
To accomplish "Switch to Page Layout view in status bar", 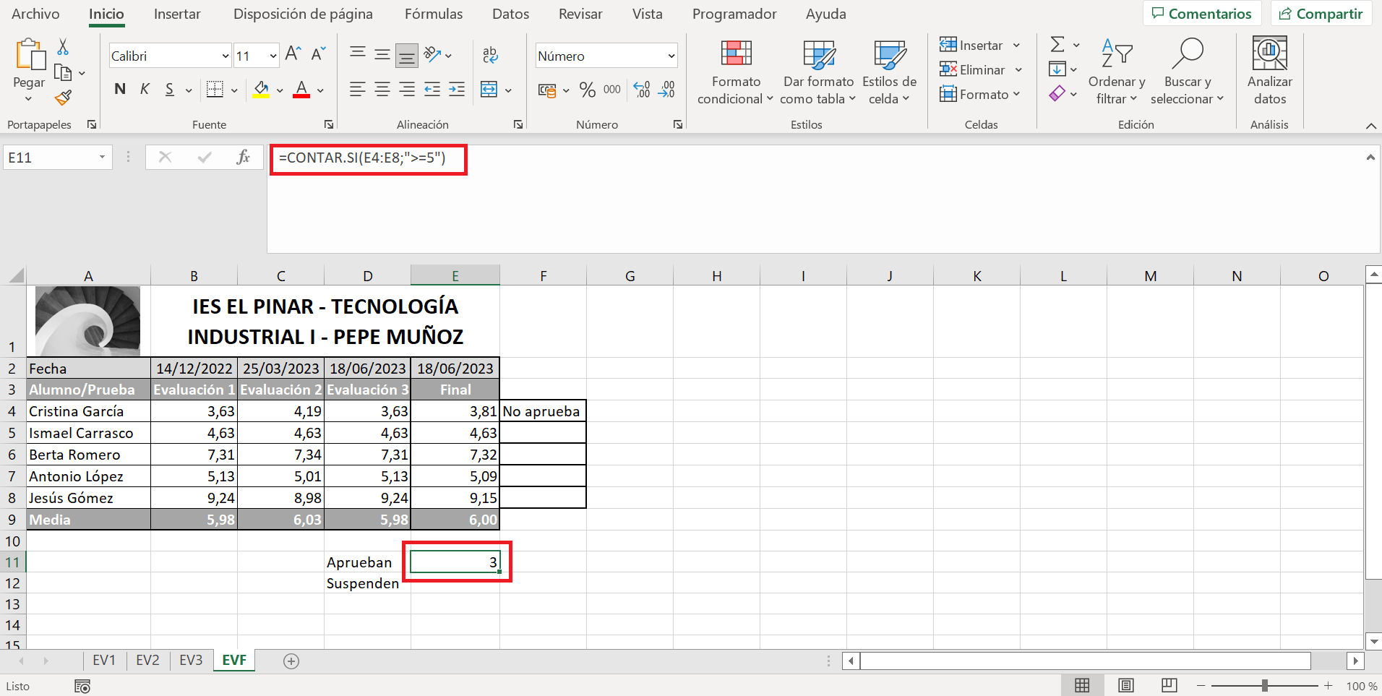I will 1125,685.
